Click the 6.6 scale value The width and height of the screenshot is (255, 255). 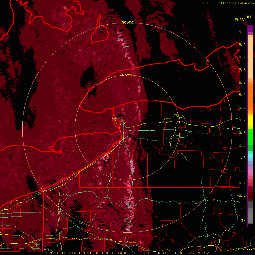242,82
